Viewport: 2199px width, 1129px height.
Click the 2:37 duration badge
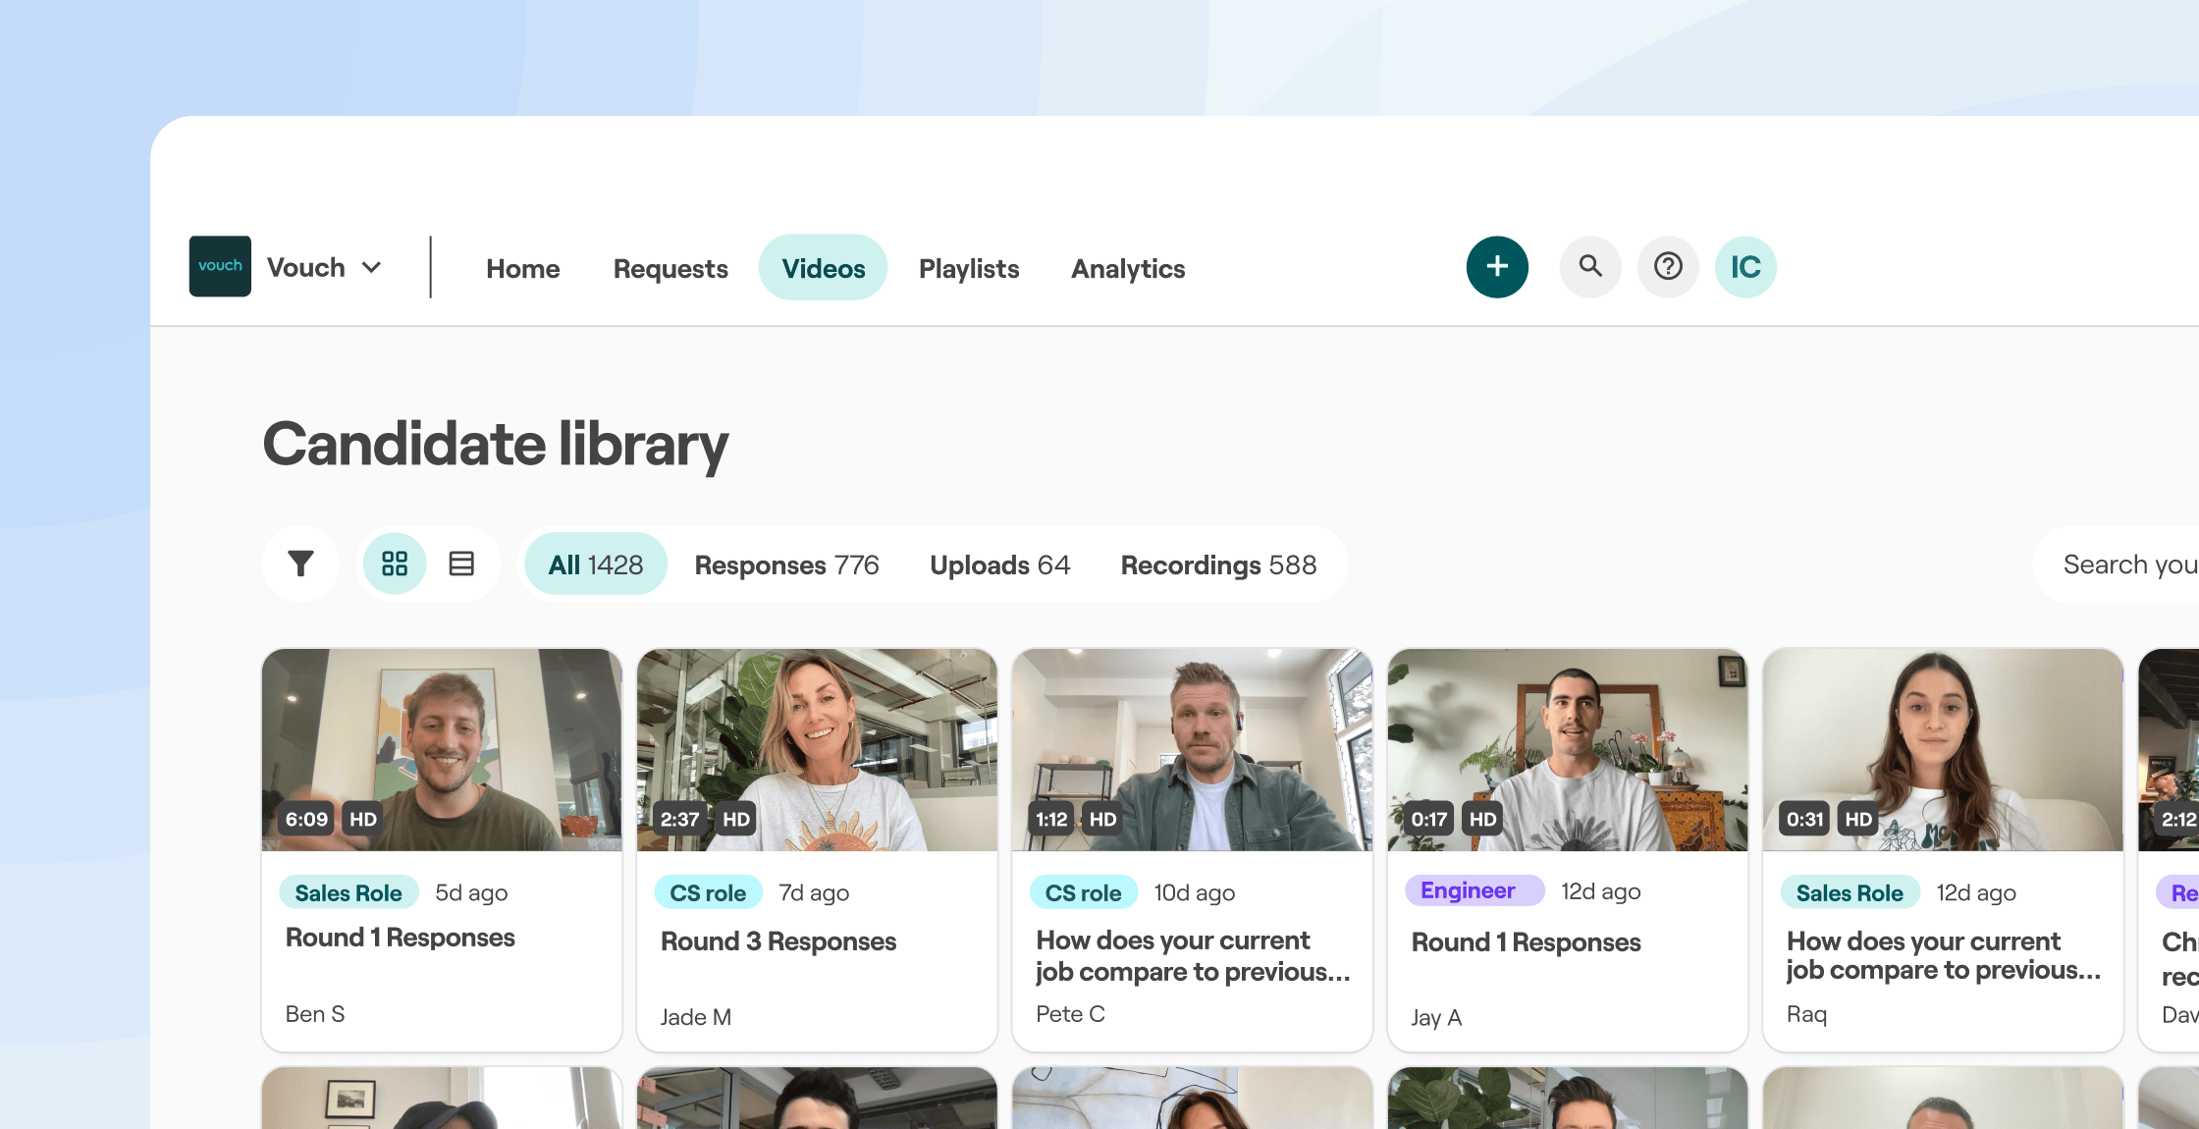pos(679,819)
